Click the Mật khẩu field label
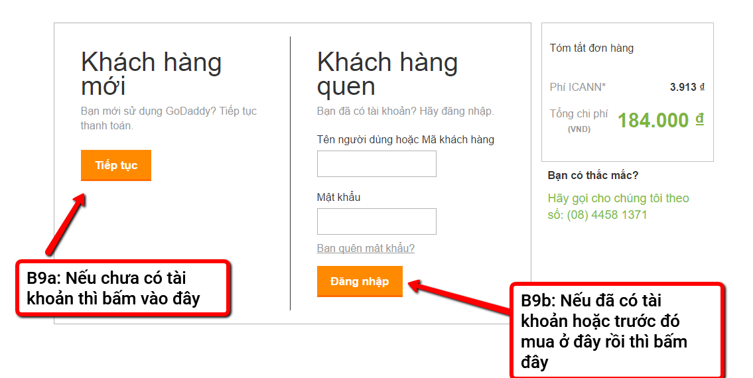 coord(338,197)
